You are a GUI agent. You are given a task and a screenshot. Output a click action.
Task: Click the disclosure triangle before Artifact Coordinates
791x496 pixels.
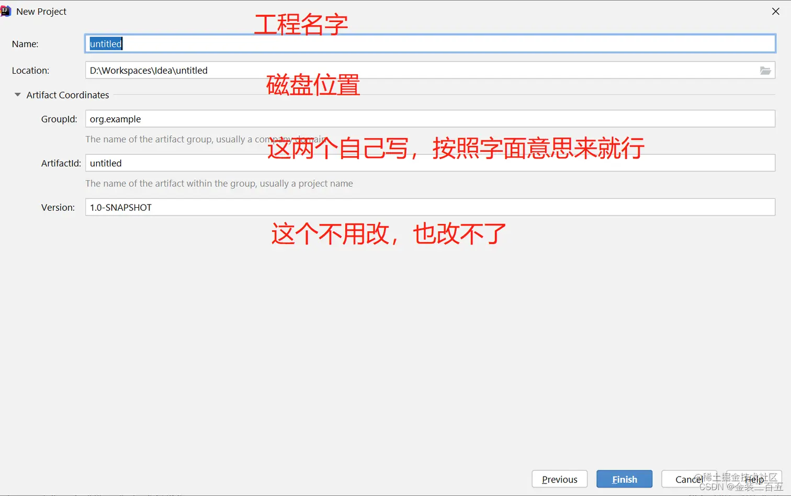[x=17, y=95]
